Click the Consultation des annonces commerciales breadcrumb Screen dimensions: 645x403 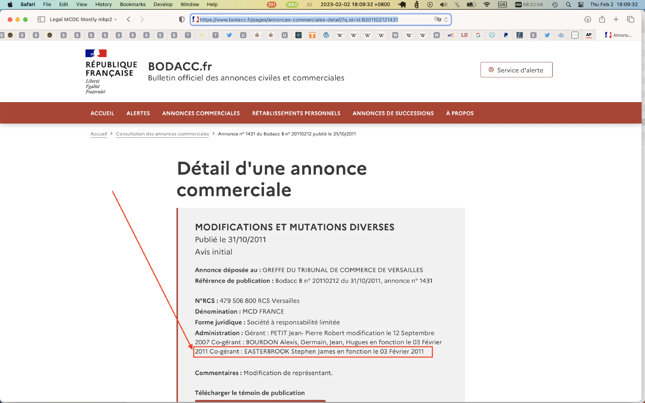point(162,134)
